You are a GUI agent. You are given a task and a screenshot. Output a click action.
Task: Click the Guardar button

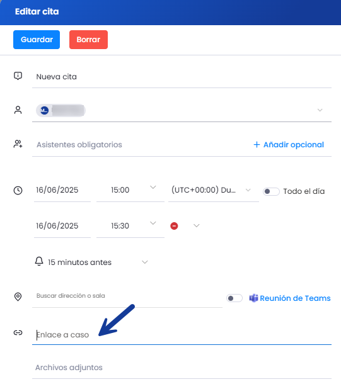tap(37, 40)
